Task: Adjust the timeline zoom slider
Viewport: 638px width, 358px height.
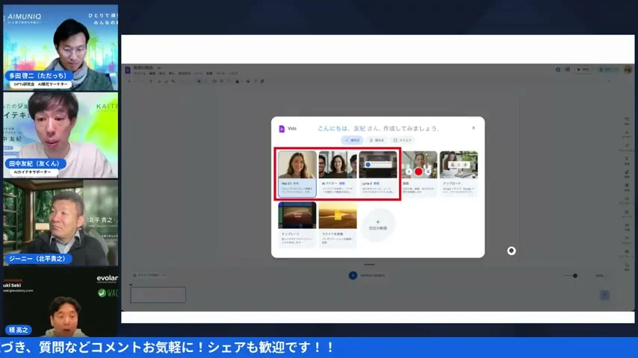Action: click(575, 276)
